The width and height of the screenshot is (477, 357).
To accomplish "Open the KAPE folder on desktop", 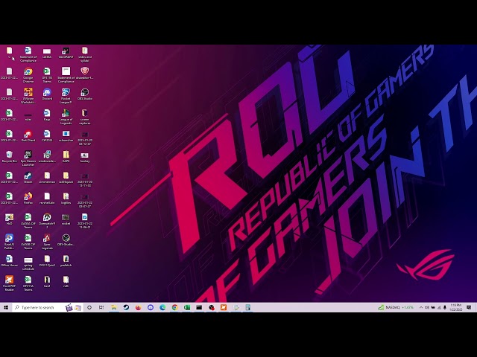I will click(x=66, y=157).
